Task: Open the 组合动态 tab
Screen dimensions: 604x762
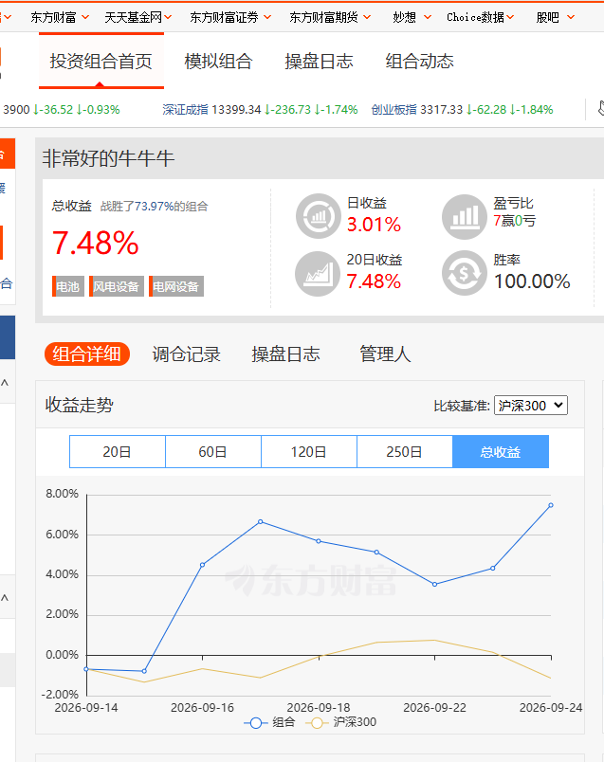Action: (420, 62)
